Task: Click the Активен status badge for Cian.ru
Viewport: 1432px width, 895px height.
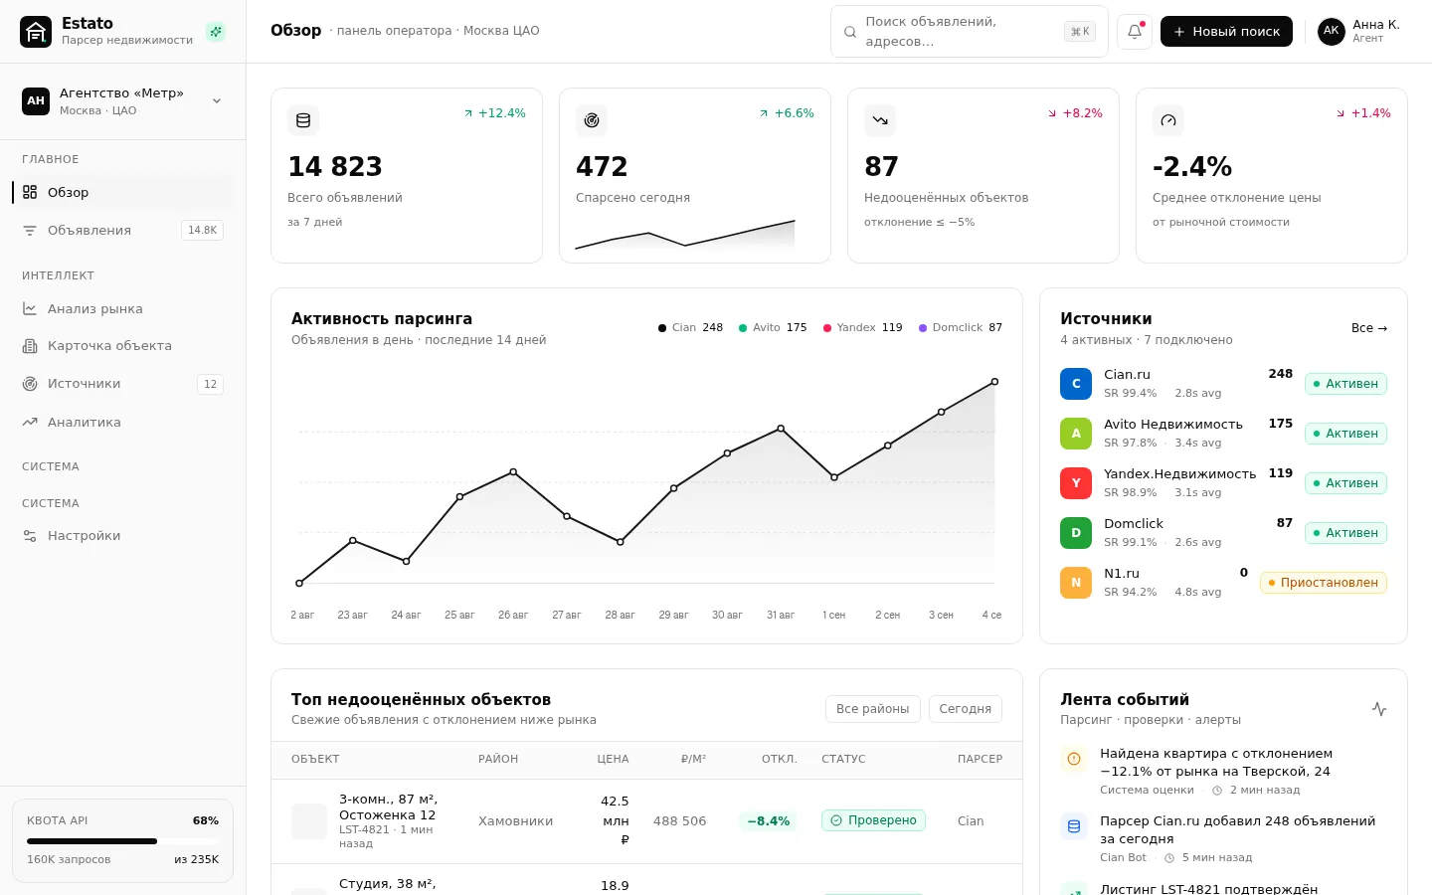Action: pyautogui.click(x=1345, y=384)
